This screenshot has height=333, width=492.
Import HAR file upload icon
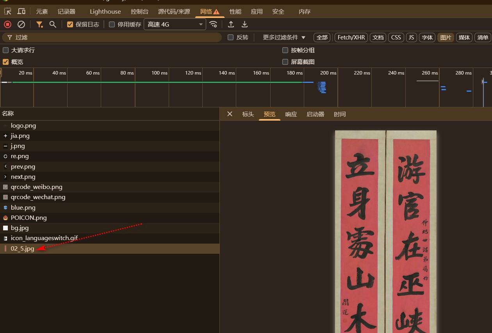click(231, 24)
